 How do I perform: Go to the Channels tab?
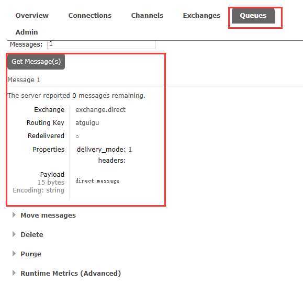(147, 16)
